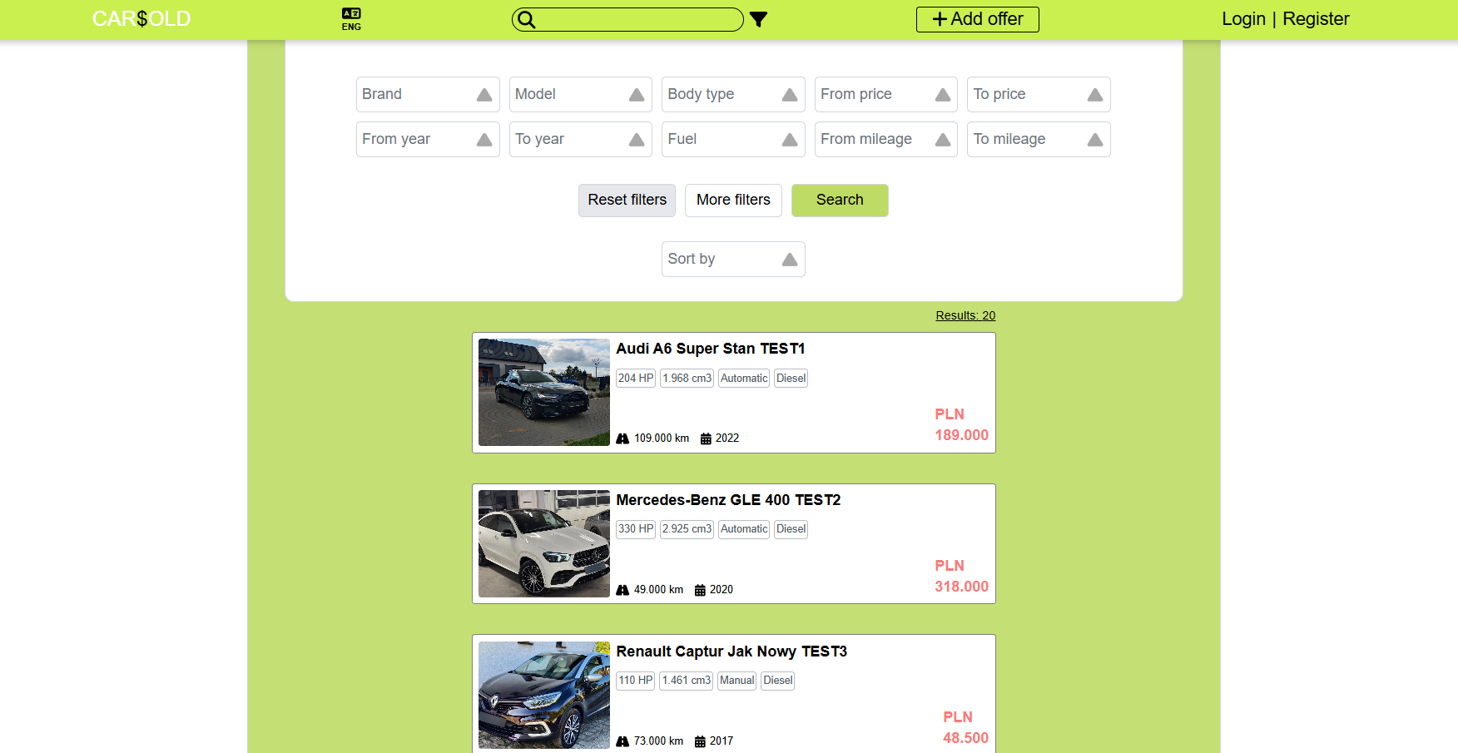Click the road icon beside 49.000 km
Image resolution: width=1458 pixels, height=753 pixels.
[x=622, y=590]
